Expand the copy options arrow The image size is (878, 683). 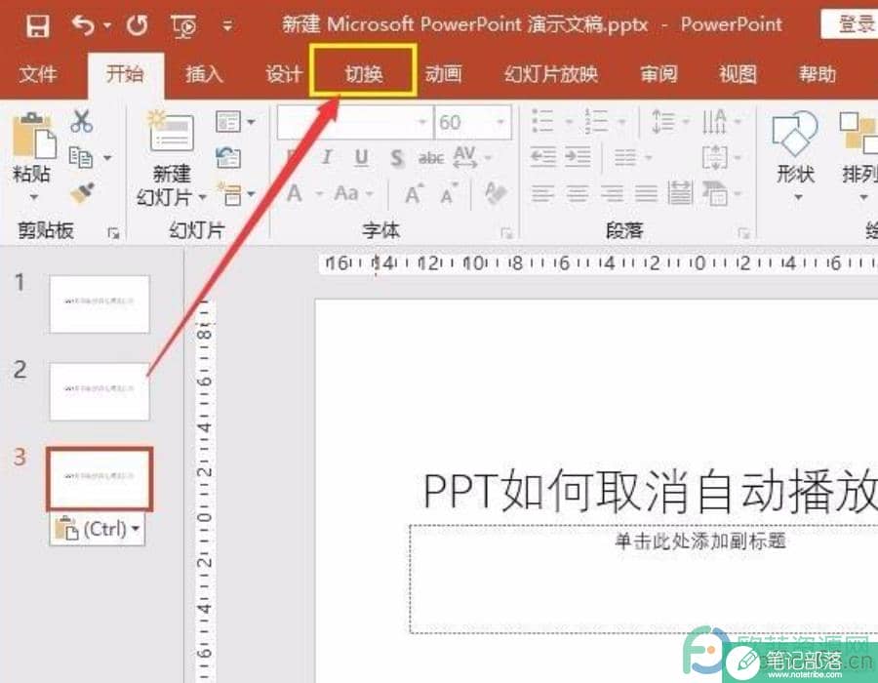107,158
